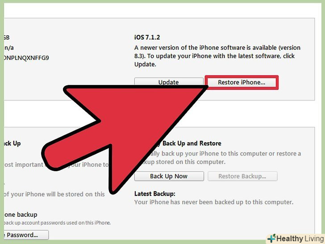Click the Healthy Living leaf-cross logo icon

(272, 238)
